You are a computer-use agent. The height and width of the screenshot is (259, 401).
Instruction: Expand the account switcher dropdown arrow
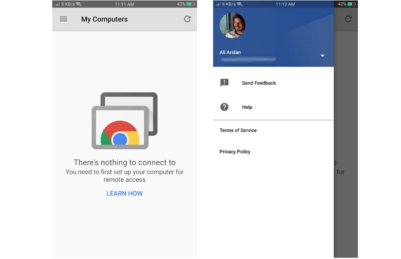322,56
